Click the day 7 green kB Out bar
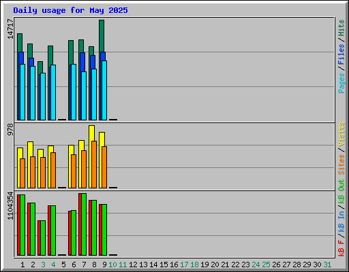349x272 pixels. [84, 224]
